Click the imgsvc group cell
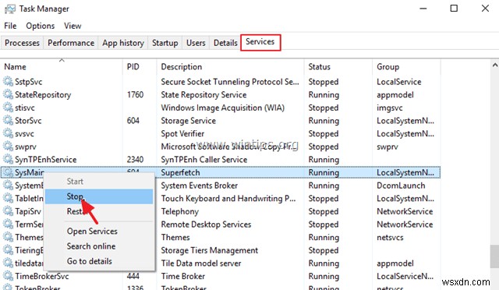The width and height of the screenshot is (499, 290). pyautogui.click(x=390, y=108)
